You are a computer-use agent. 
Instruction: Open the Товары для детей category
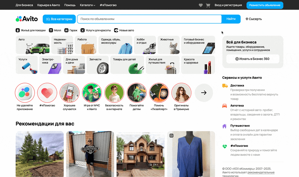tap(127, 65)
